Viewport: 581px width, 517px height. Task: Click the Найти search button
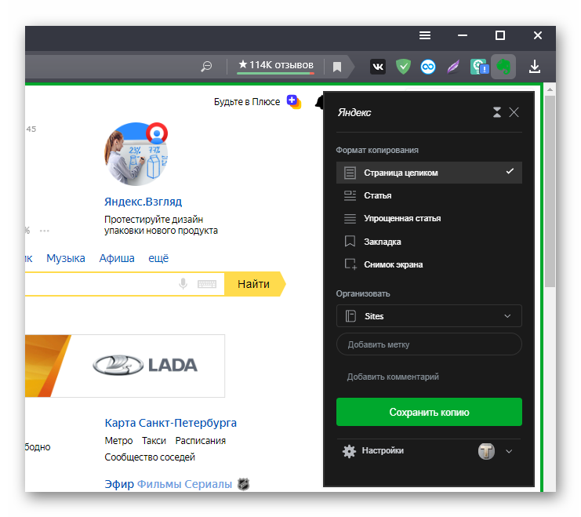255,284
